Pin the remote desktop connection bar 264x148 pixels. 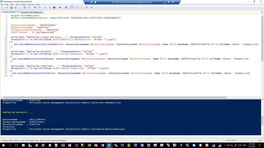92,2
